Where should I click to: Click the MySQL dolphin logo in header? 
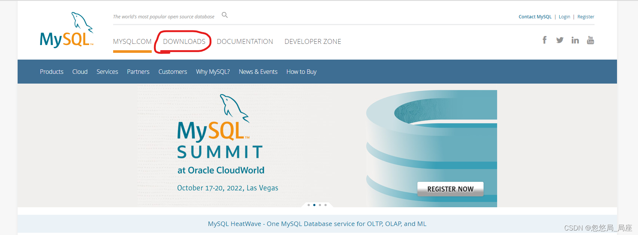point(67,30)
